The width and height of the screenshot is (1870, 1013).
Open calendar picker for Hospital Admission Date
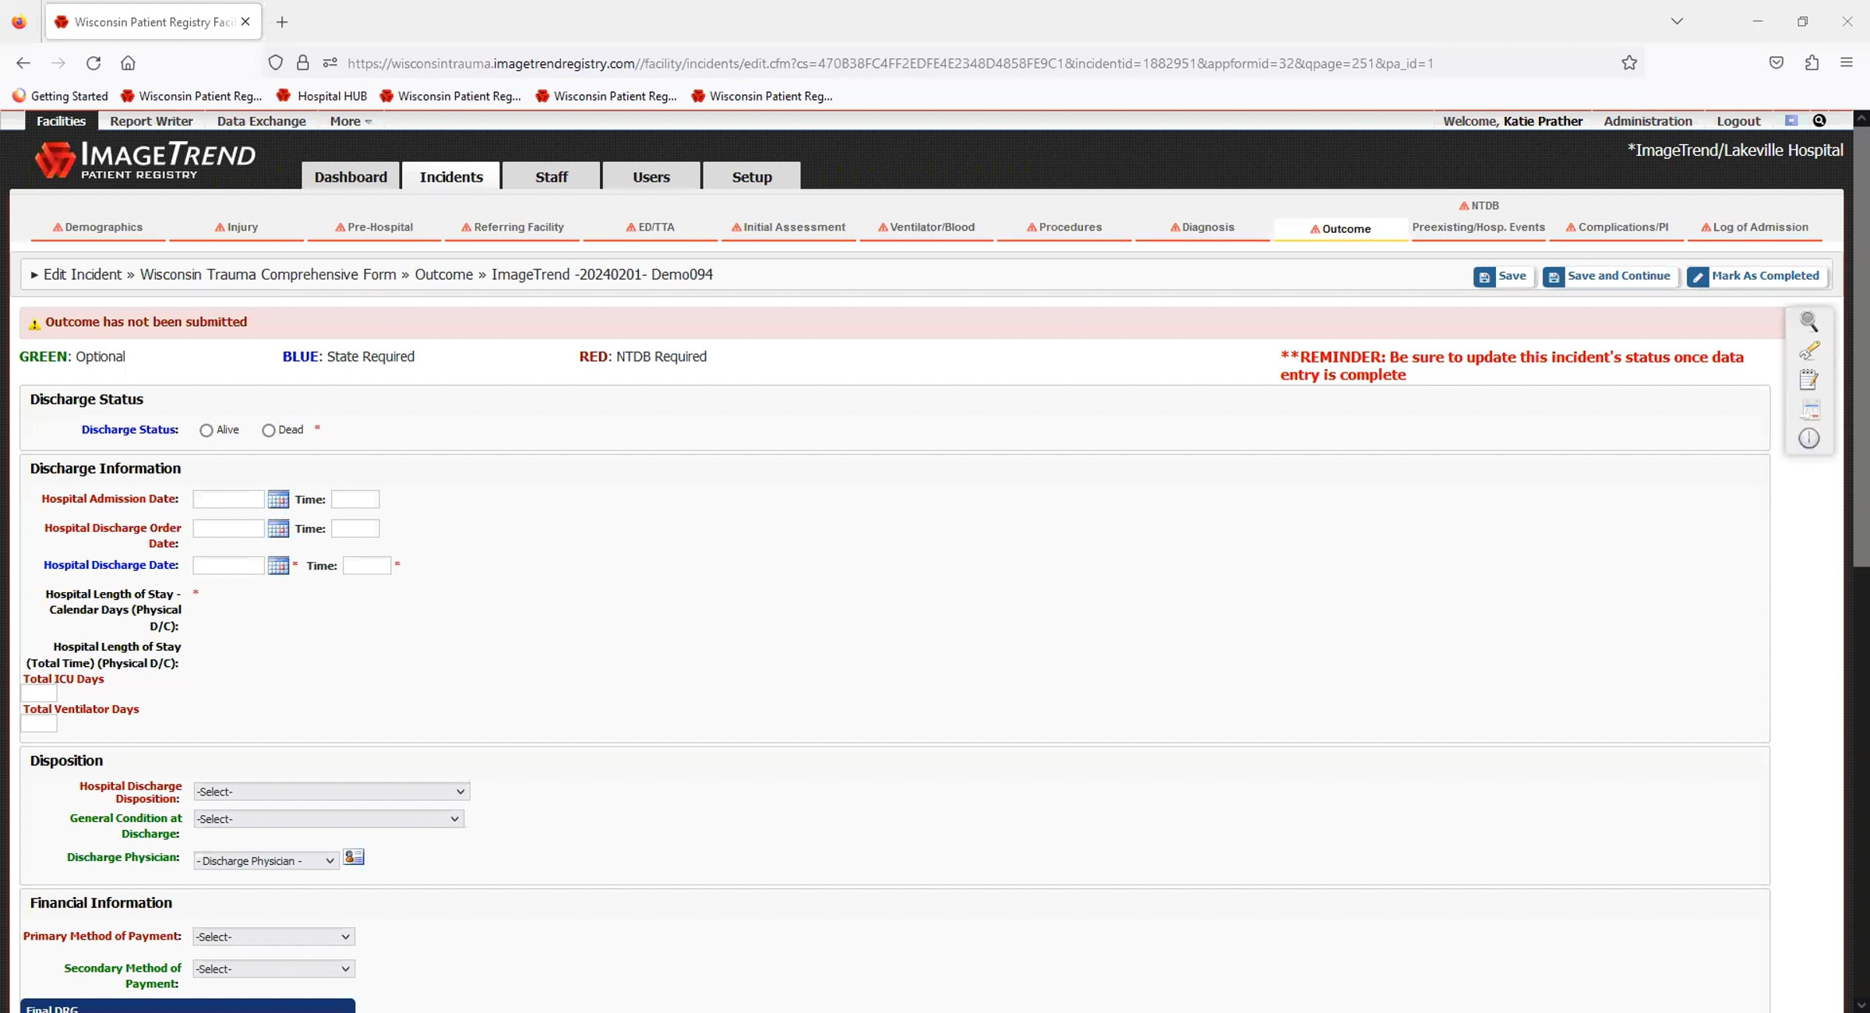point(278,499)
